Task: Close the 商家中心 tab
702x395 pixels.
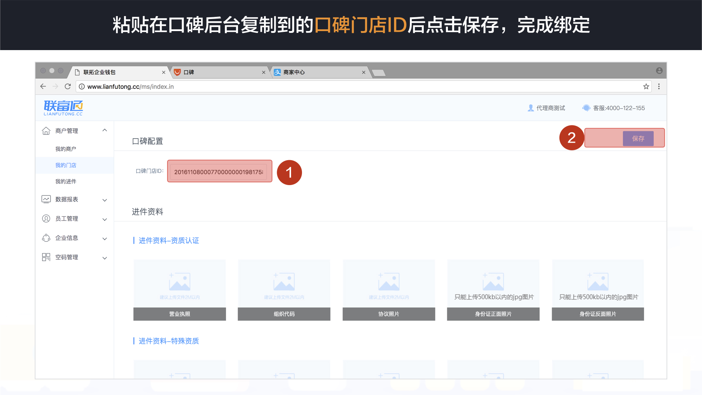Action: click(363, 72)
